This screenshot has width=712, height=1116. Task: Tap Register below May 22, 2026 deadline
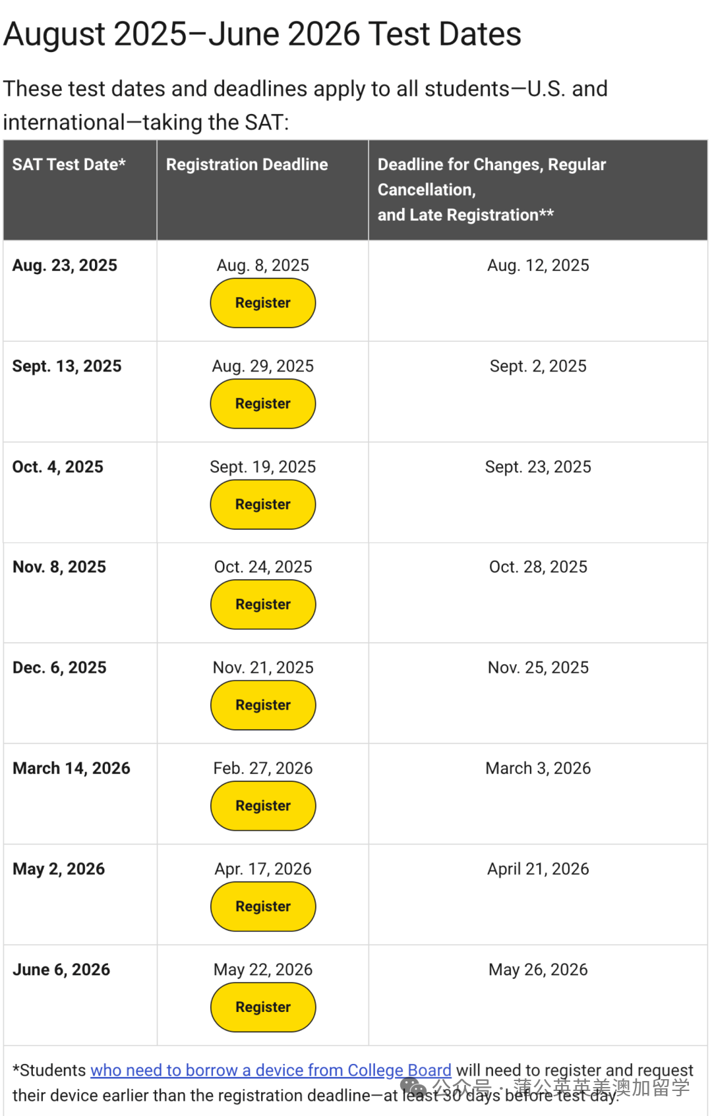[x=262, y=1008]
